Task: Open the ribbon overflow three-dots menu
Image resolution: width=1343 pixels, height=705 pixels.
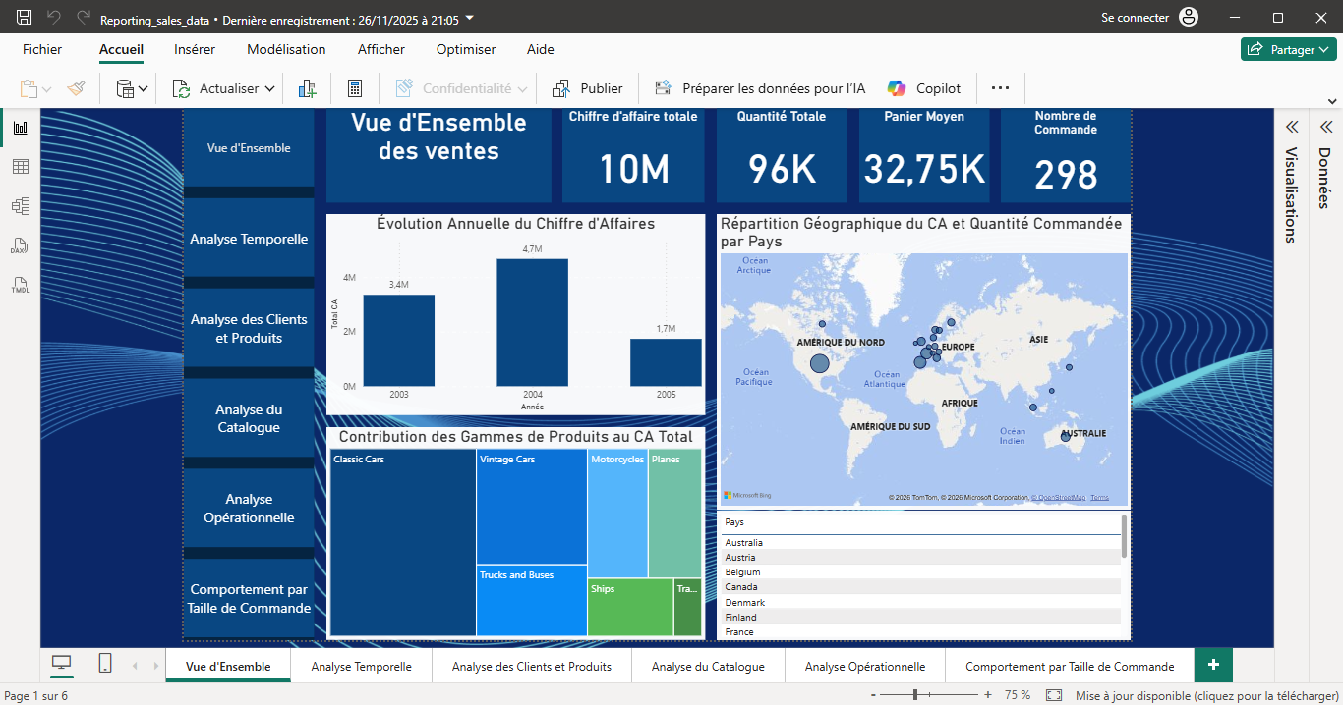Action: [x=1001, y=88]
